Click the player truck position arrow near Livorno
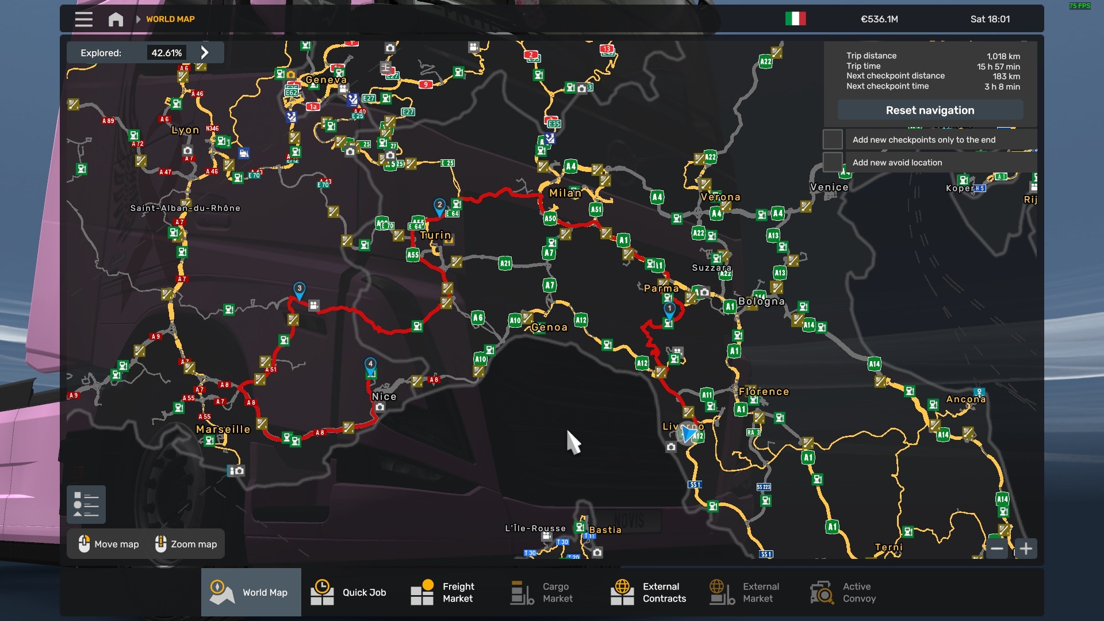 (x=688, y=432)
